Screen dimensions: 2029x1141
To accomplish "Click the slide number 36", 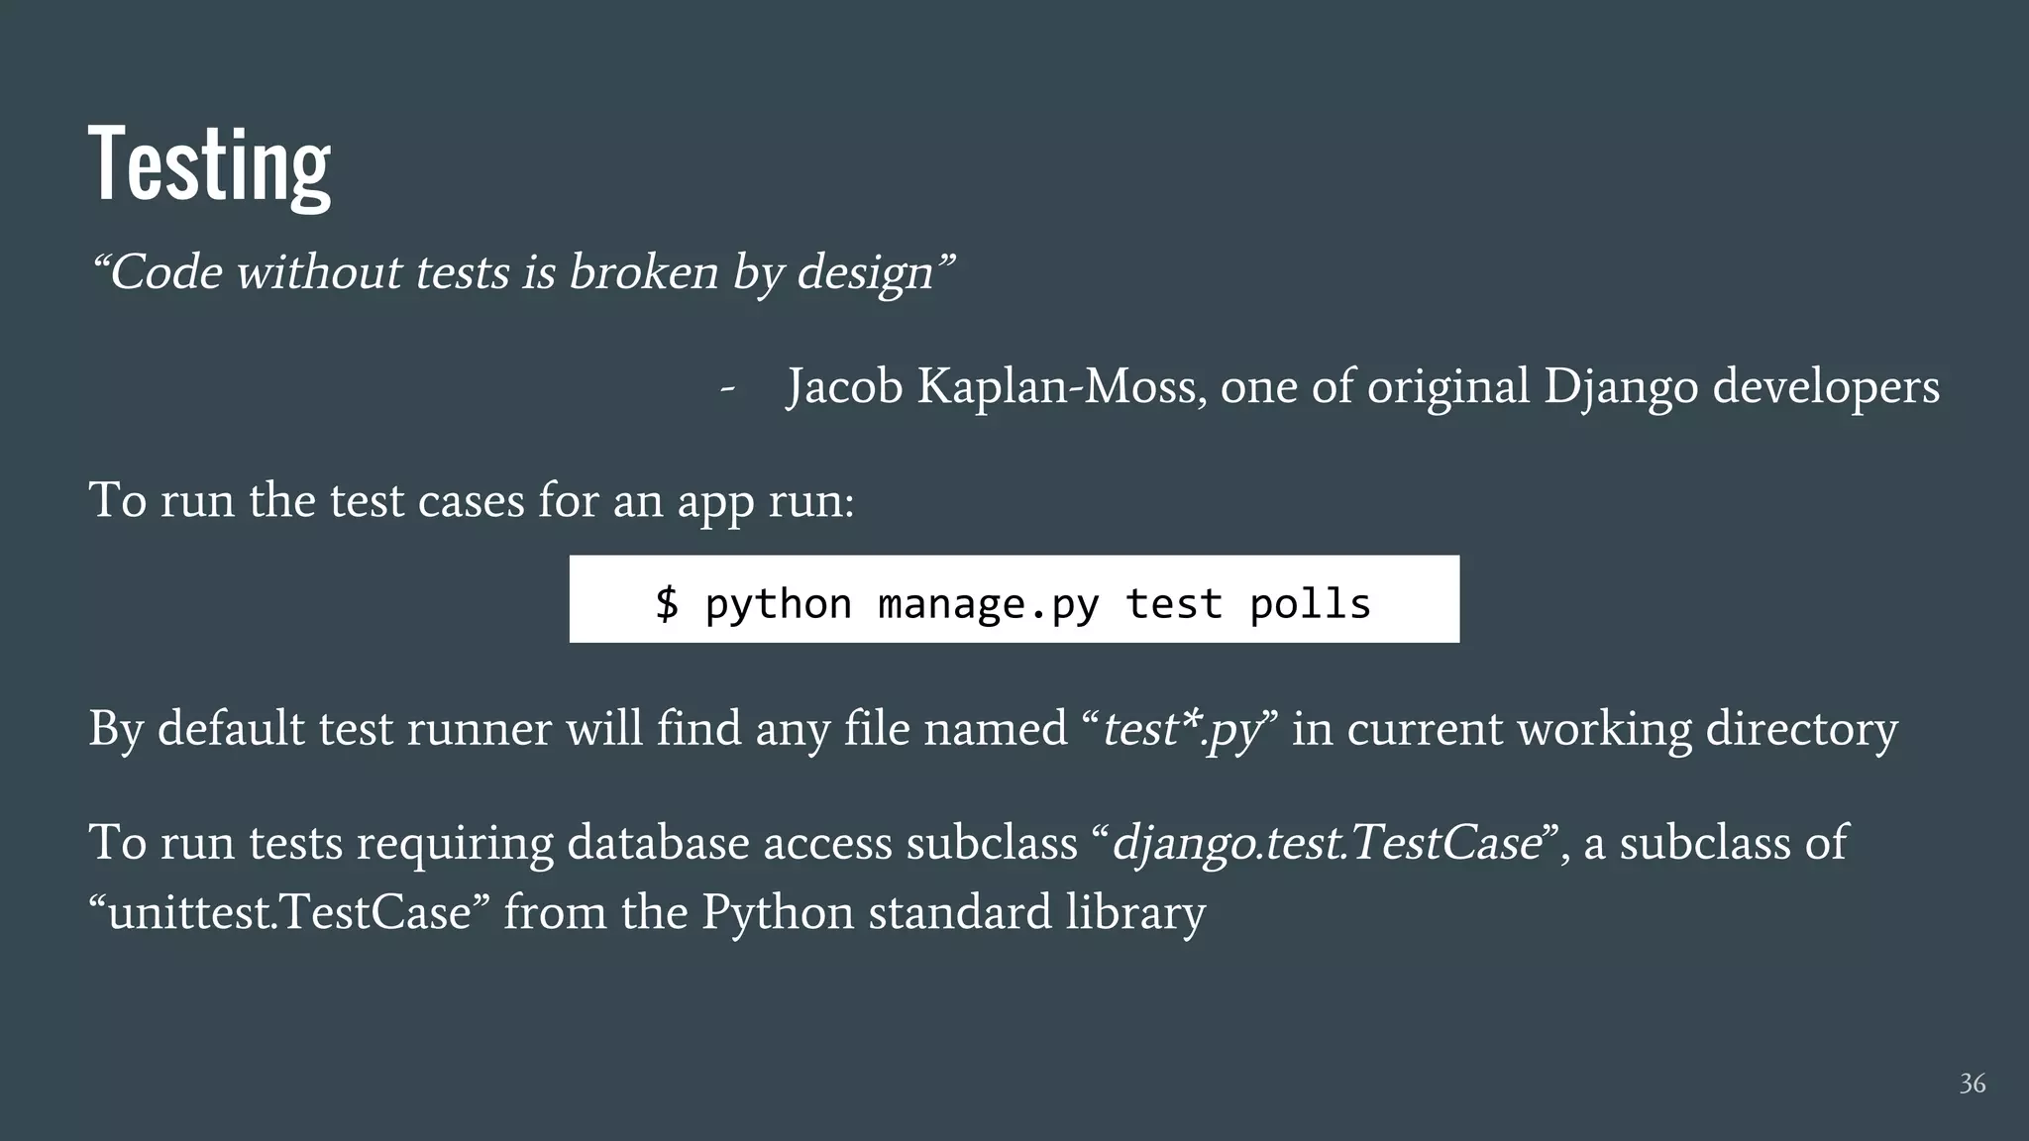I will pos(1972,1084).
